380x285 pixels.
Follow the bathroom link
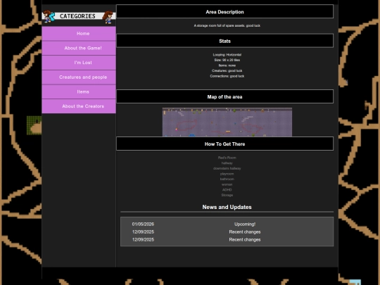coord(227,179)
